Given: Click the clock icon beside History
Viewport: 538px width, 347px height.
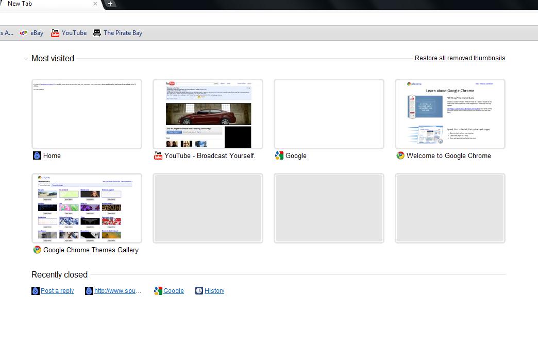Looking at the screenshot, I should pyautogui.click(x=199, y=291).
